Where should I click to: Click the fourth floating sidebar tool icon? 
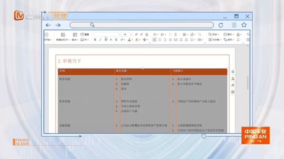point(233,92)
